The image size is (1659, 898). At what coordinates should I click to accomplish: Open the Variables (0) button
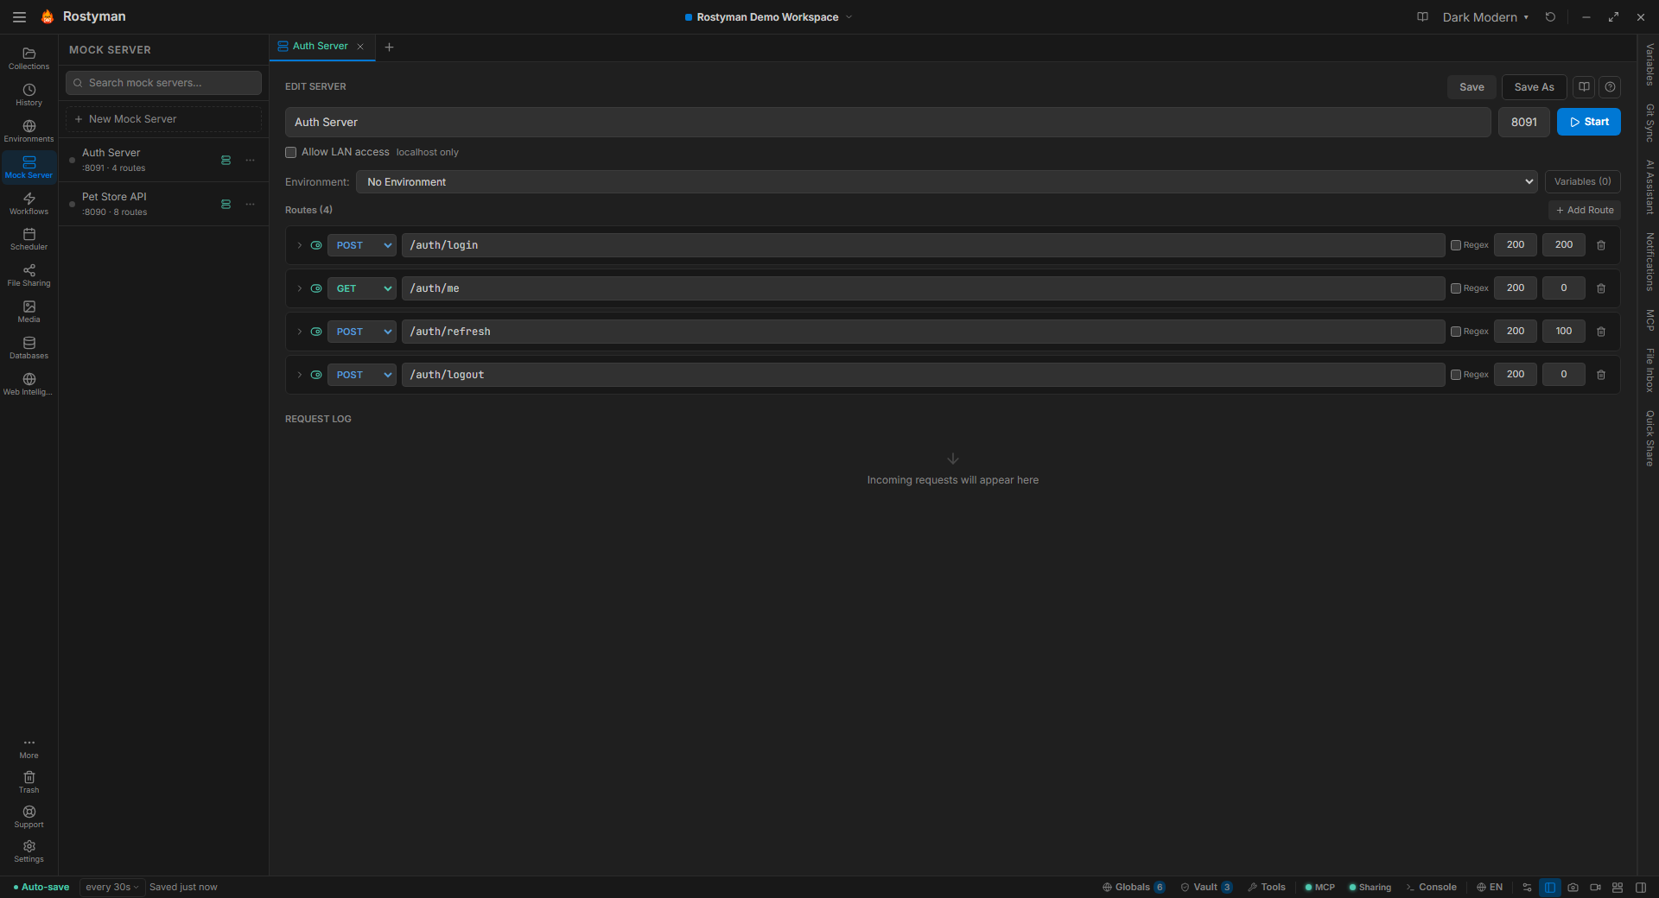pos(1582,181)
